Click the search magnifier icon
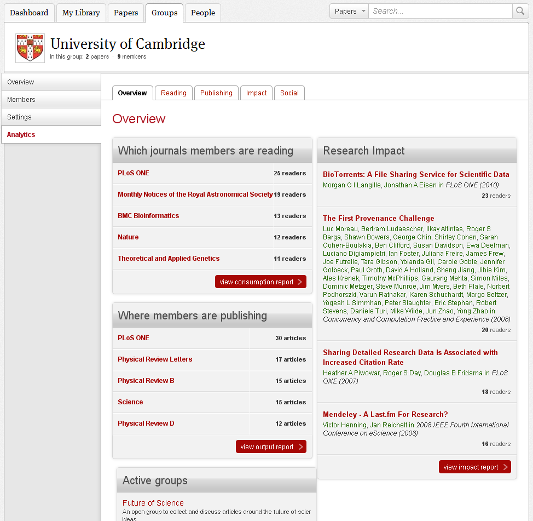The width and height of the screenshot is (533, 521). click(520, 11)
